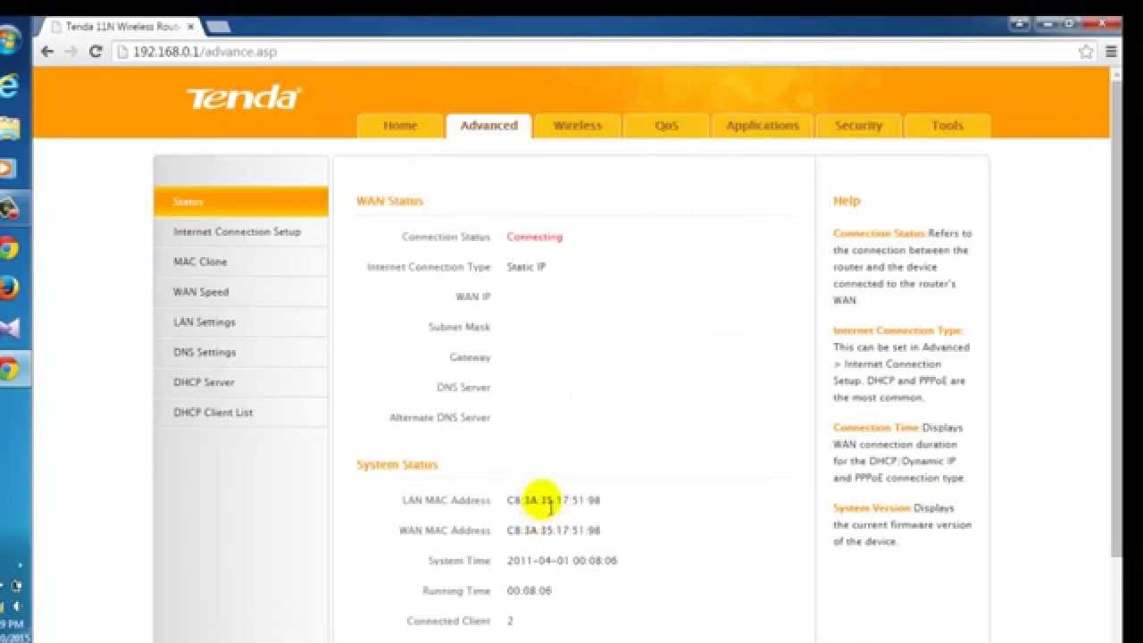Open the Tools tab
The image size is (1143, 643).
coord(947,126)
